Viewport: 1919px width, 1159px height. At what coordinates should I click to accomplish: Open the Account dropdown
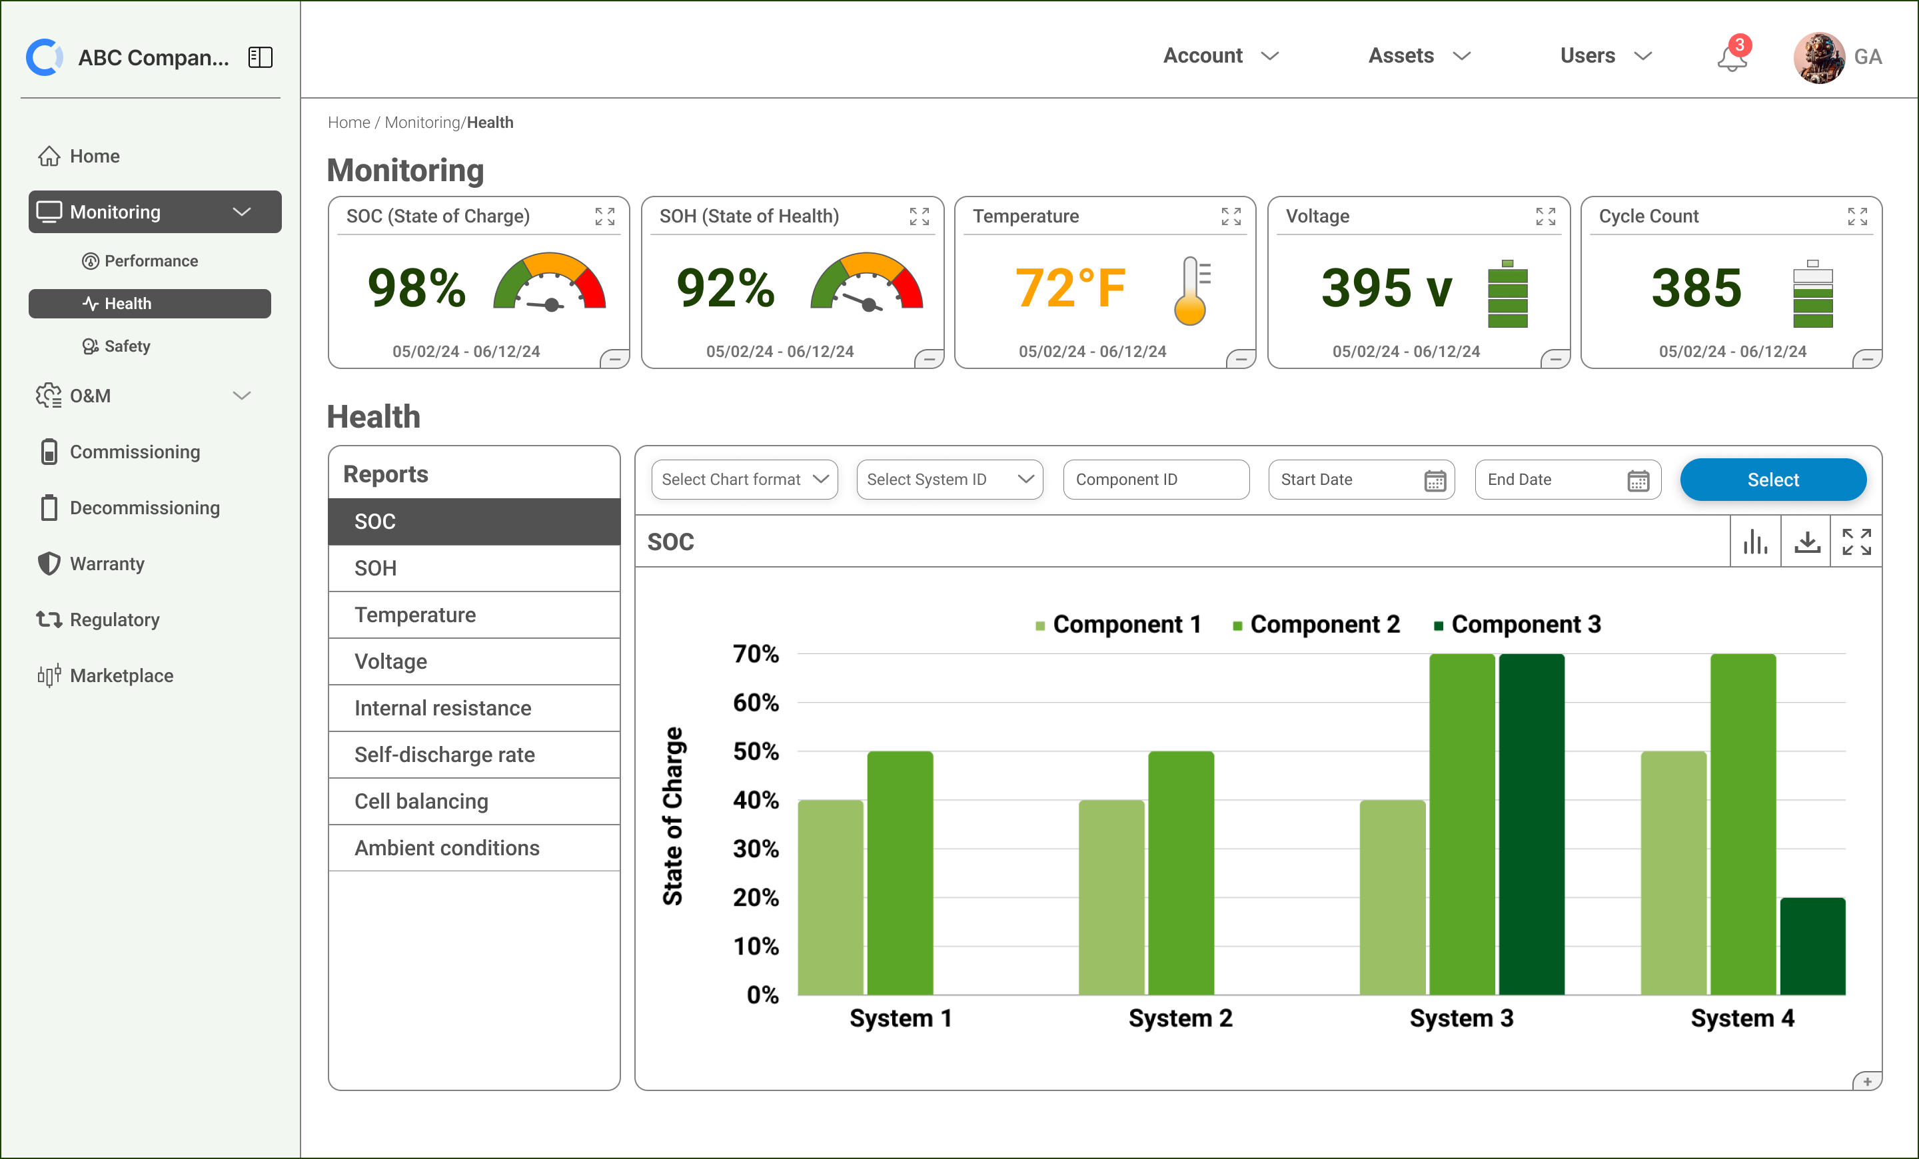pos(1221,56)
